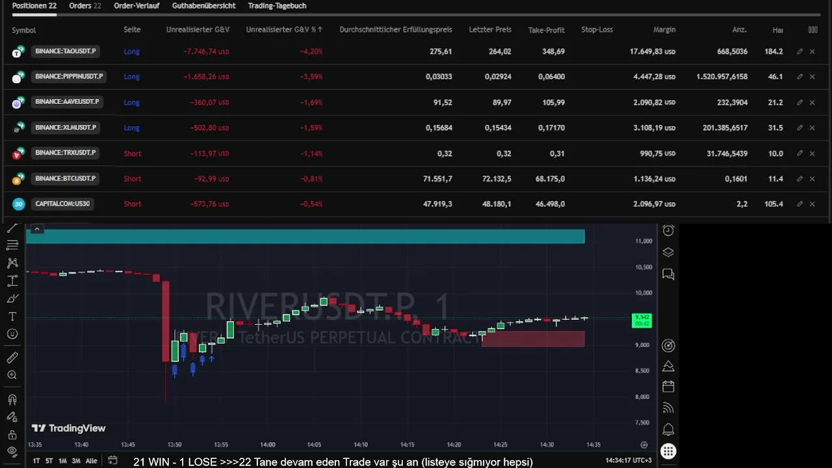This screenshot has height=468, width=832.
Task: Click the 9,542 current price label
Action: 642,320
